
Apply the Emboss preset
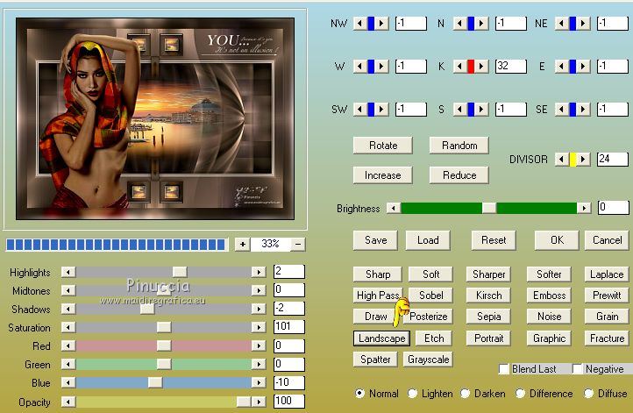[550, 296]
